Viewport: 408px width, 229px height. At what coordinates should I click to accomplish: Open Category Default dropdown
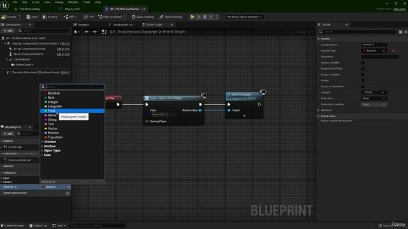(374, 92)
